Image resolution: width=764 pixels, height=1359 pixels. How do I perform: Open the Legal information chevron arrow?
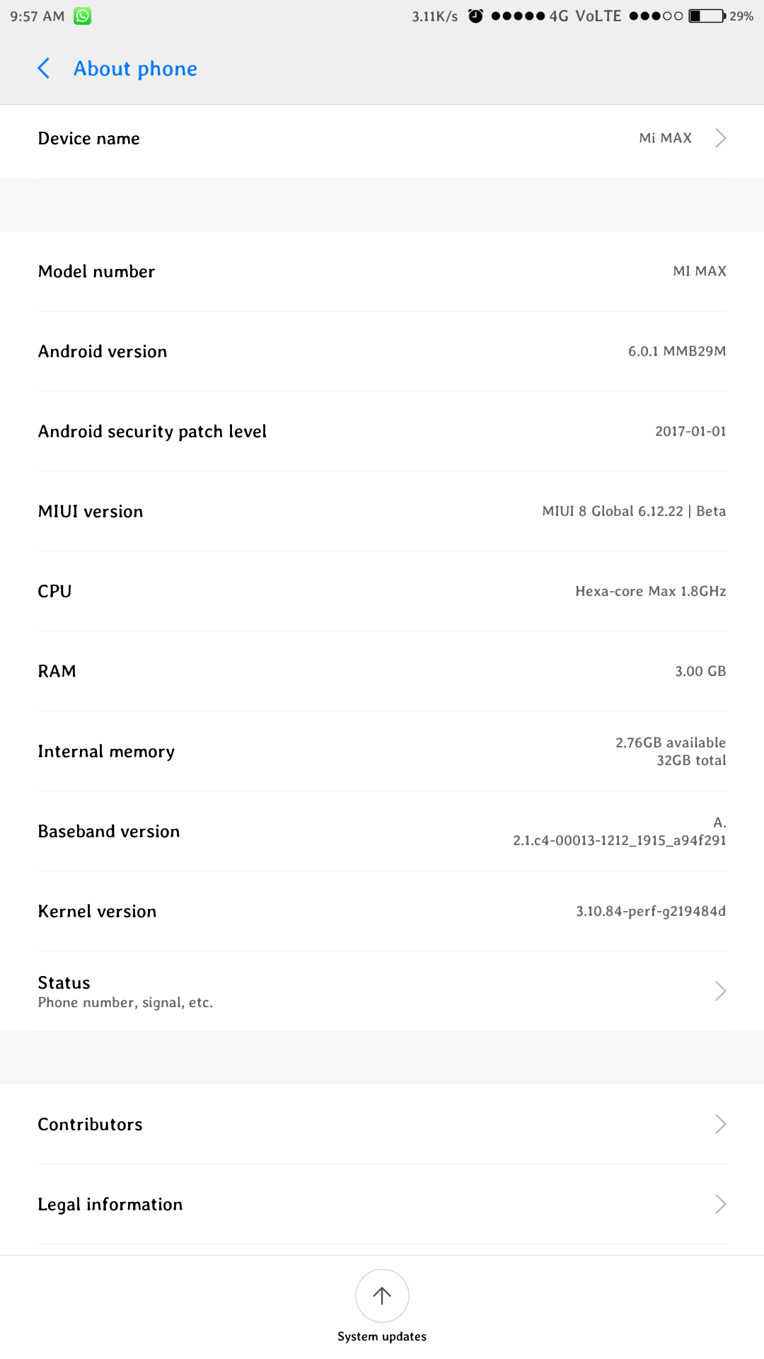coord(720,1204)
